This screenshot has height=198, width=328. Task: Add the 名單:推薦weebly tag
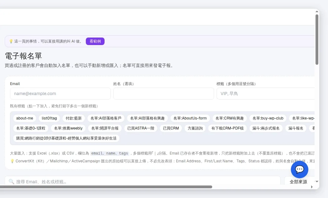pos(68,128)
